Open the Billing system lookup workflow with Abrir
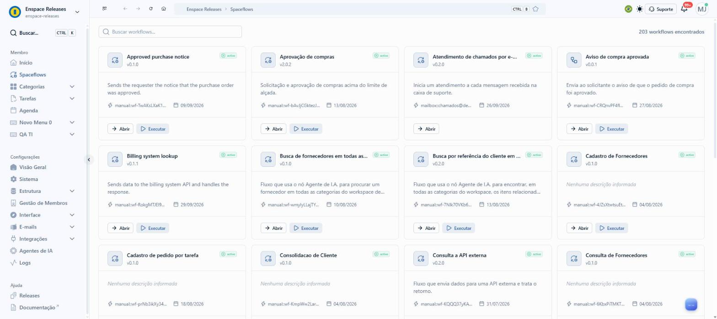 [x=120, y=228]
